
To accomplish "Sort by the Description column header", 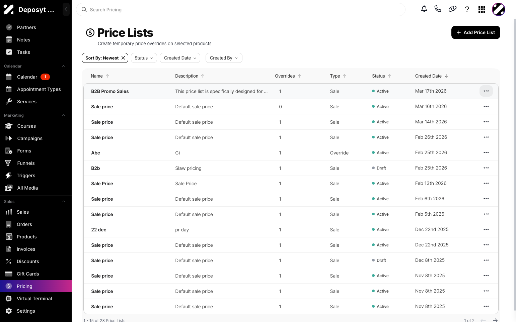I will (x=190, y=76).
